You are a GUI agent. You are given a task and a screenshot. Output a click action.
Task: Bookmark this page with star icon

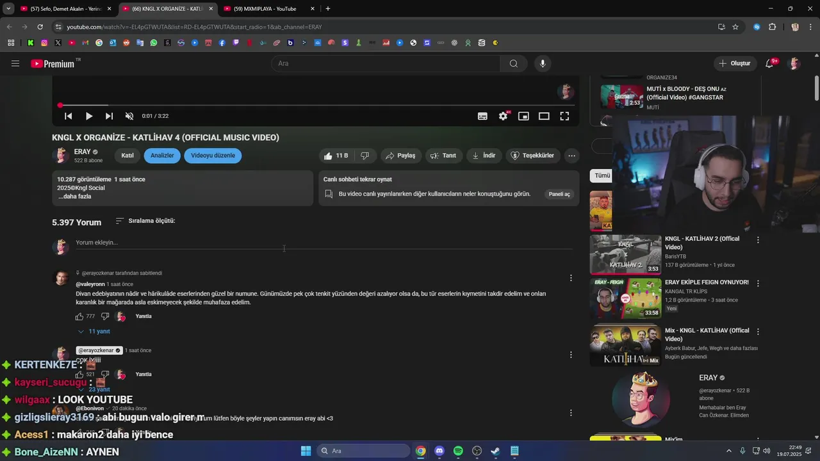tap(735, 27)
